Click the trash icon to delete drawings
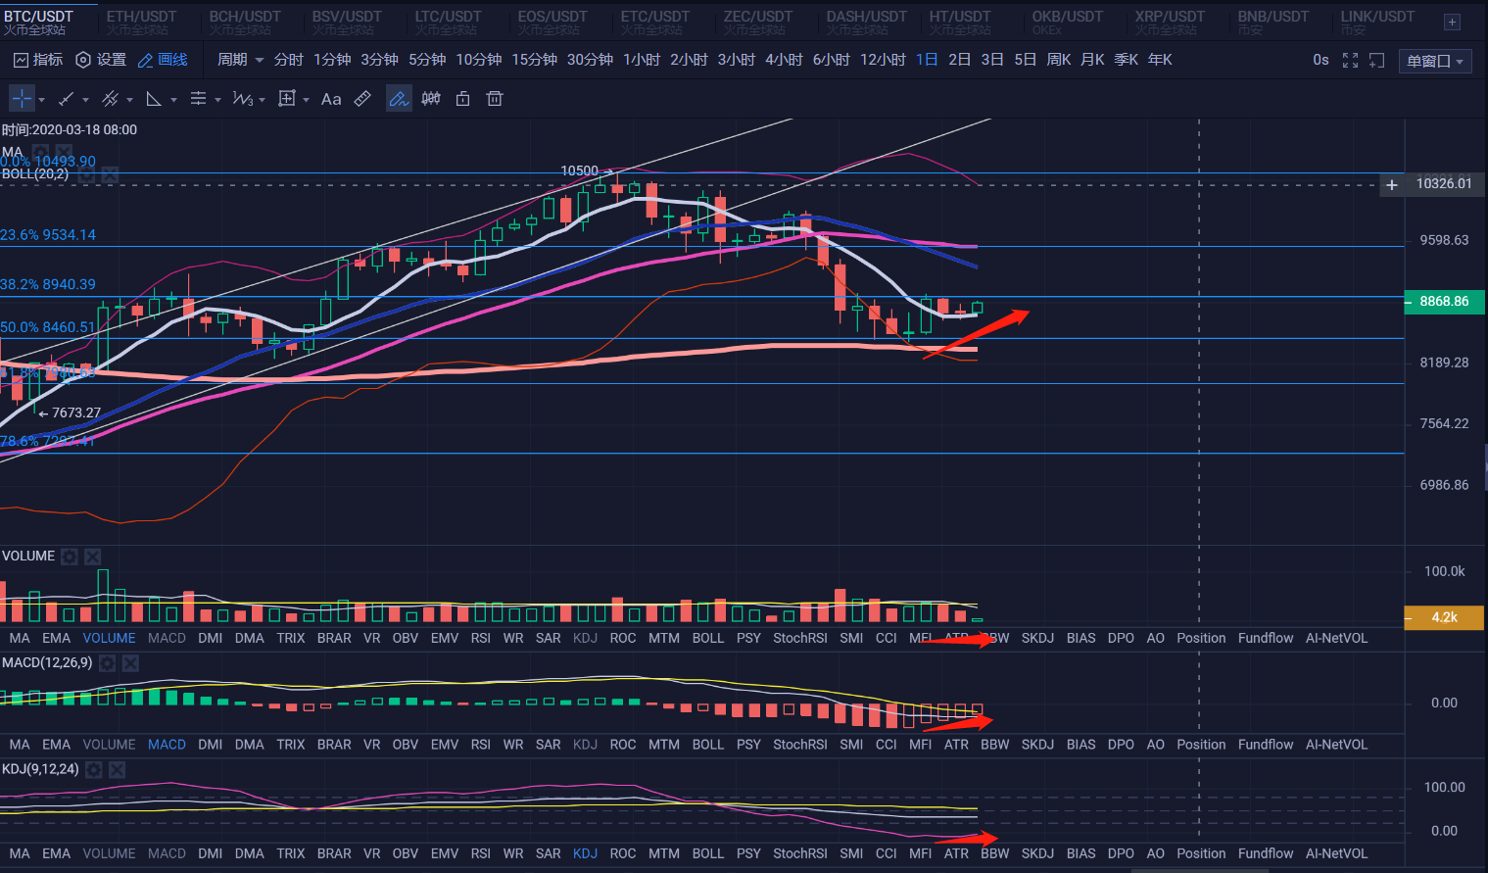 (x=495, y=99)
